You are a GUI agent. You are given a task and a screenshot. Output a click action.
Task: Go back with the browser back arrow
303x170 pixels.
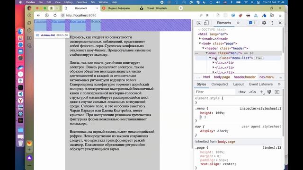38,16
